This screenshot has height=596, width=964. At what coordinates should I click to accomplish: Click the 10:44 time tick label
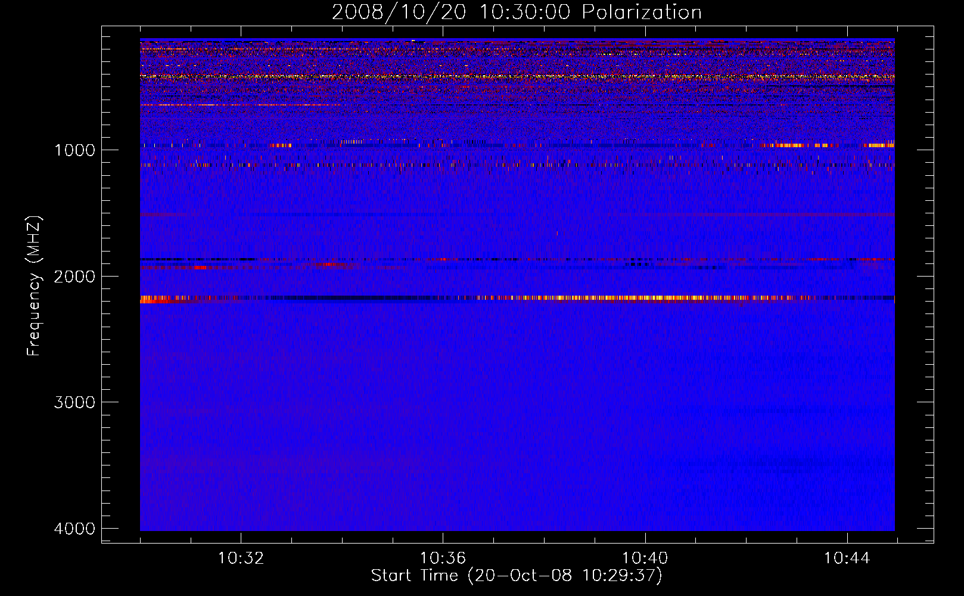click(847, 558)
